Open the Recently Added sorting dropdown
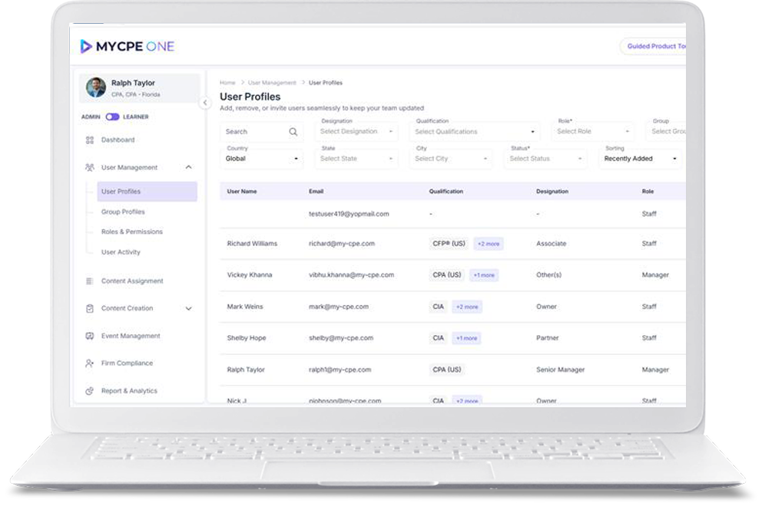The width and height of the screenshot is (762, 506). pyautogui.click(x=640, y=159)
